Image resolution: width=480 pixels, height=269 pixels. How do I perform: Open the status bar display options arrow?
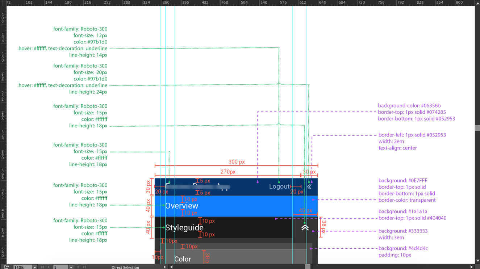(x=165, y=267)
